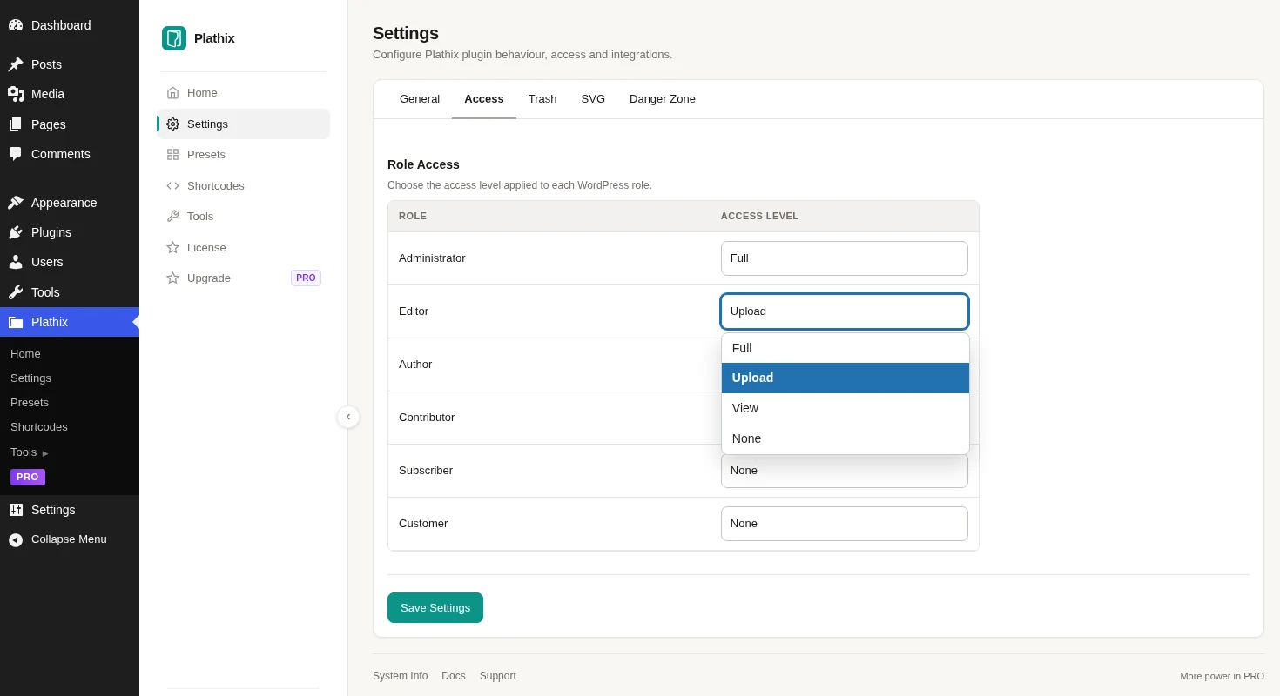This screenshot has width=1280, height=696.
Task: Switch to the SVG tab
Action: click(x=593, y=99)
